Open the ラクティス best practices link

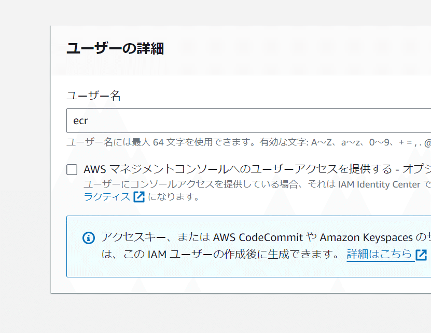107,196
